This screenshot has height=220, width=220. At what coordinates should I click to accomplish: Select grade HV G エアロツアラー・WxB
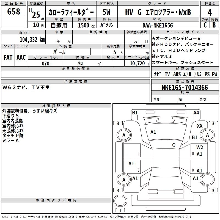pos(158,12)
